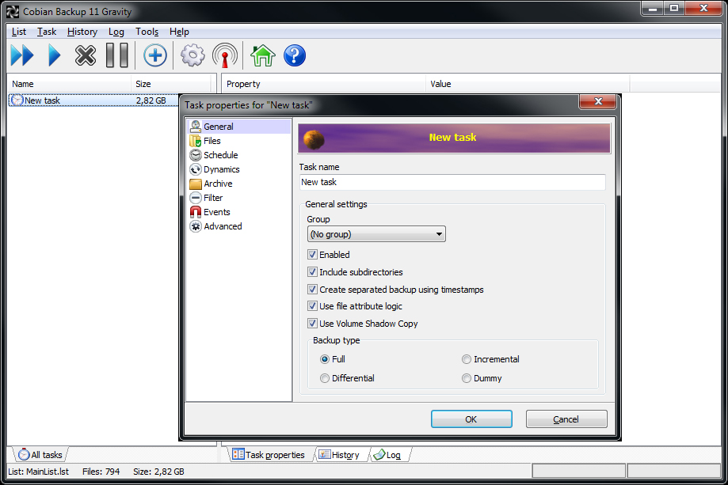Switch to the Log tab label
The image size is (728, 485).
[393, 455]
